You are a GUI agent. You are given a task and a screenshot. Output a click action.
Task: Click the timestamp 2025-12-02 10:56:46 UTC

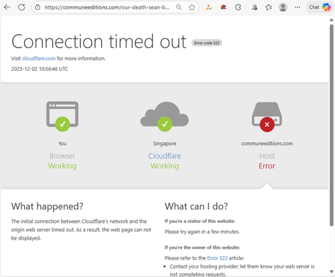[x=40, y=69]
